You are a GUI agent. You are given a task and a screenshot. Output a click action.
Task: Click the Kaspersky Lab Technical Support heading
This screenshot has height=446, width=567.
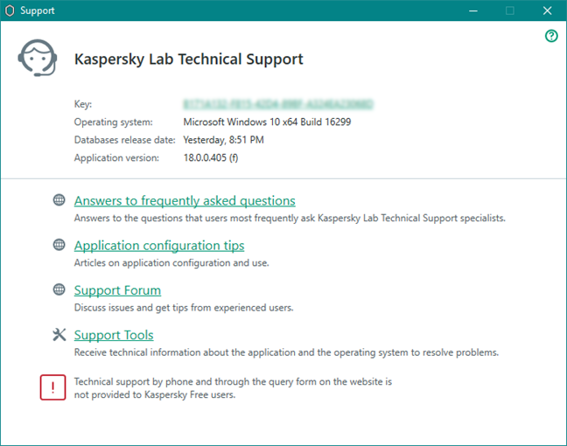pyautogui.click(x=189, y=59)
